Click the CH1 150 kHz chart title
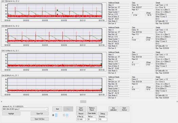178x123 pixels. [x=10, y=1]
